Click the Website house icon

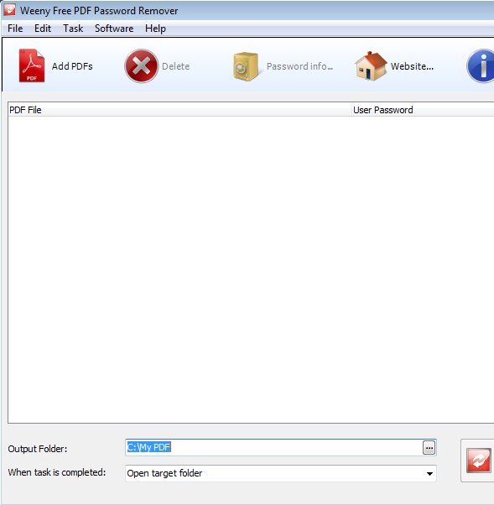click(371, 66)
